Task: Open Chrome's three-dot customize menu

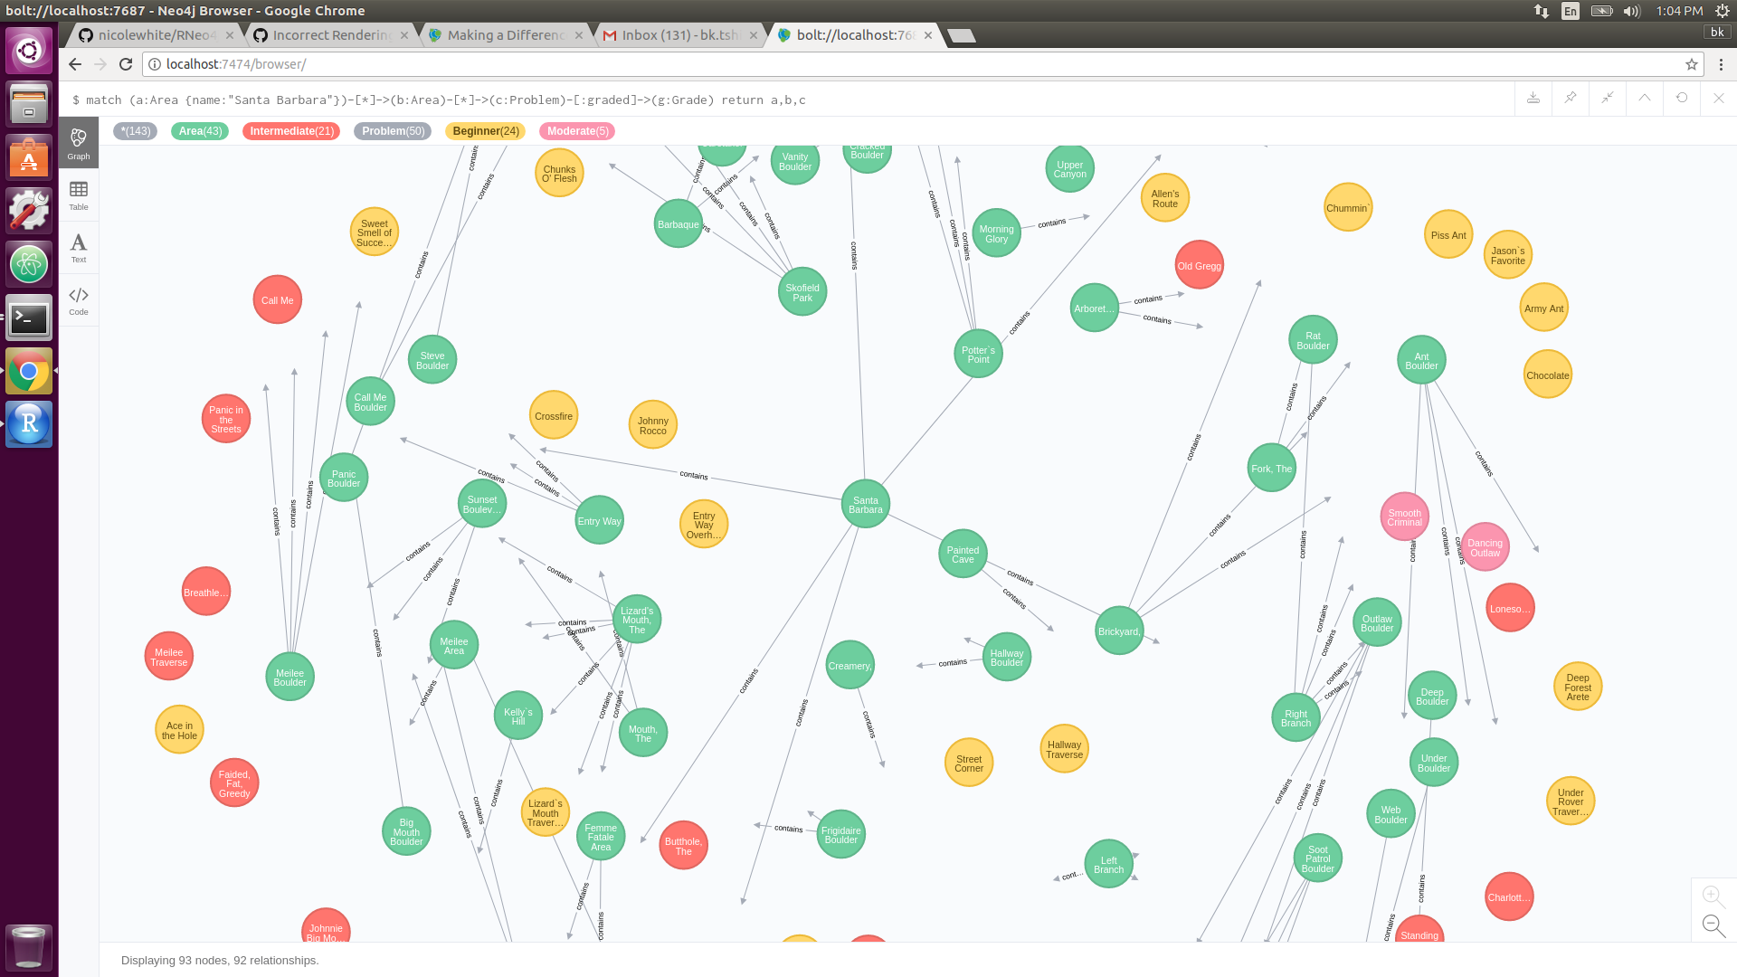Action: 1721,64
